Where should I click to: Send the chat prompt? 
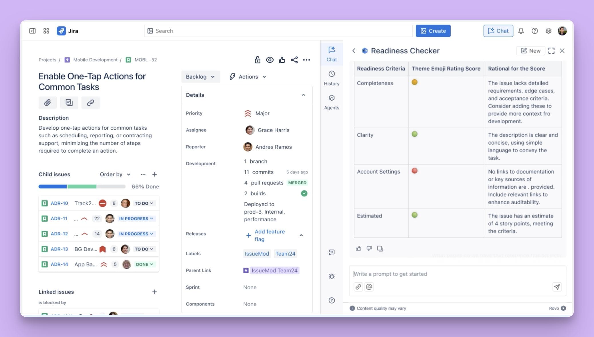coord(557,287)
